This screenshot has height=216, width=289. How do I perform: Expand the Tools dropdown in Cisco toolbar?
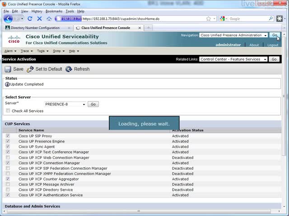point(43,51)
